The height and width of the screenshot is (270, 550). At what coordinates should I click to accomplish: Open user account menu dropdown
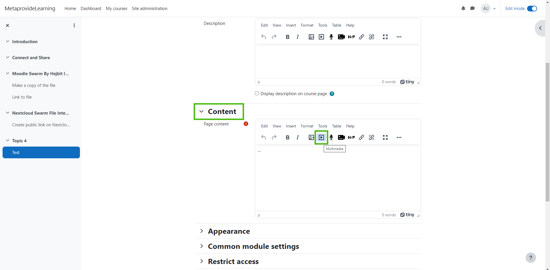tap(489, 9)
